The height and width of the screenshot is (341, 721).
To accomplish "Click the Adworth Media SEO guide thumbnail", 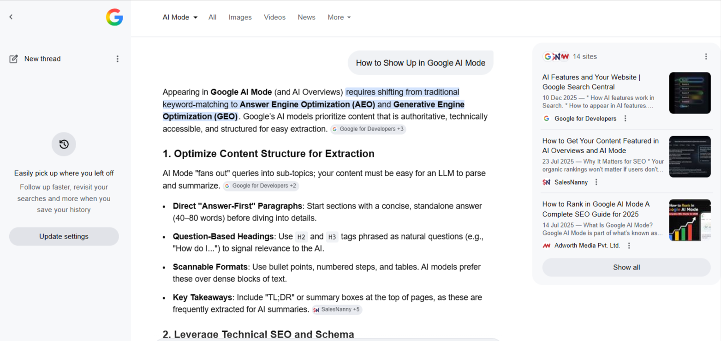I will pos(690,220).
